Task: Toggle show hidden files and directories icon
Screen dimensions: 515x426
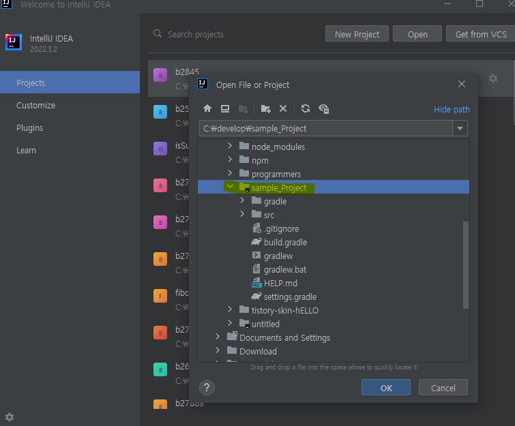Action: coord(324,108)
